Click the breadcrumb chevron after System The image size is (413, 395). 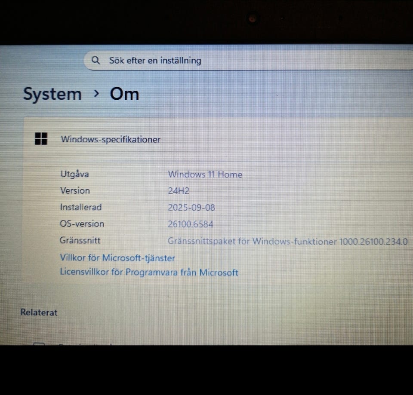click(96, 93)
